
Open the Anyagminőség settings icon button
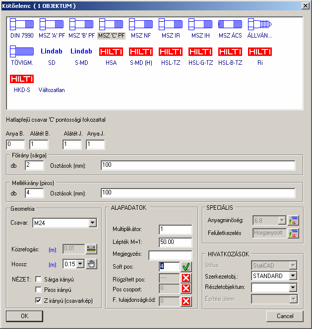click(293, 221)
